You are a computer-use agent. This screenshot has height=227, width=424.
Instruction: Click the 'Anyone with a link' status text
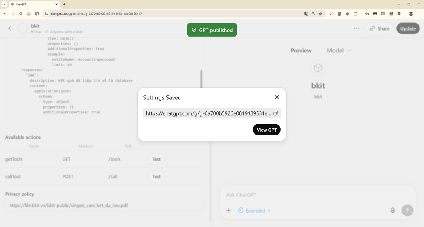click(66, 32)
